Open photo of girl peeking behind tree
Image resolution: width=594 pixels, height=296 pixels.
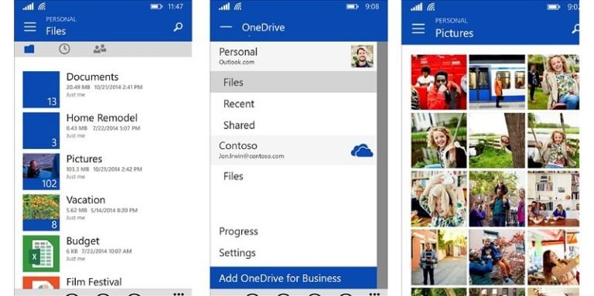click(497, 141)
